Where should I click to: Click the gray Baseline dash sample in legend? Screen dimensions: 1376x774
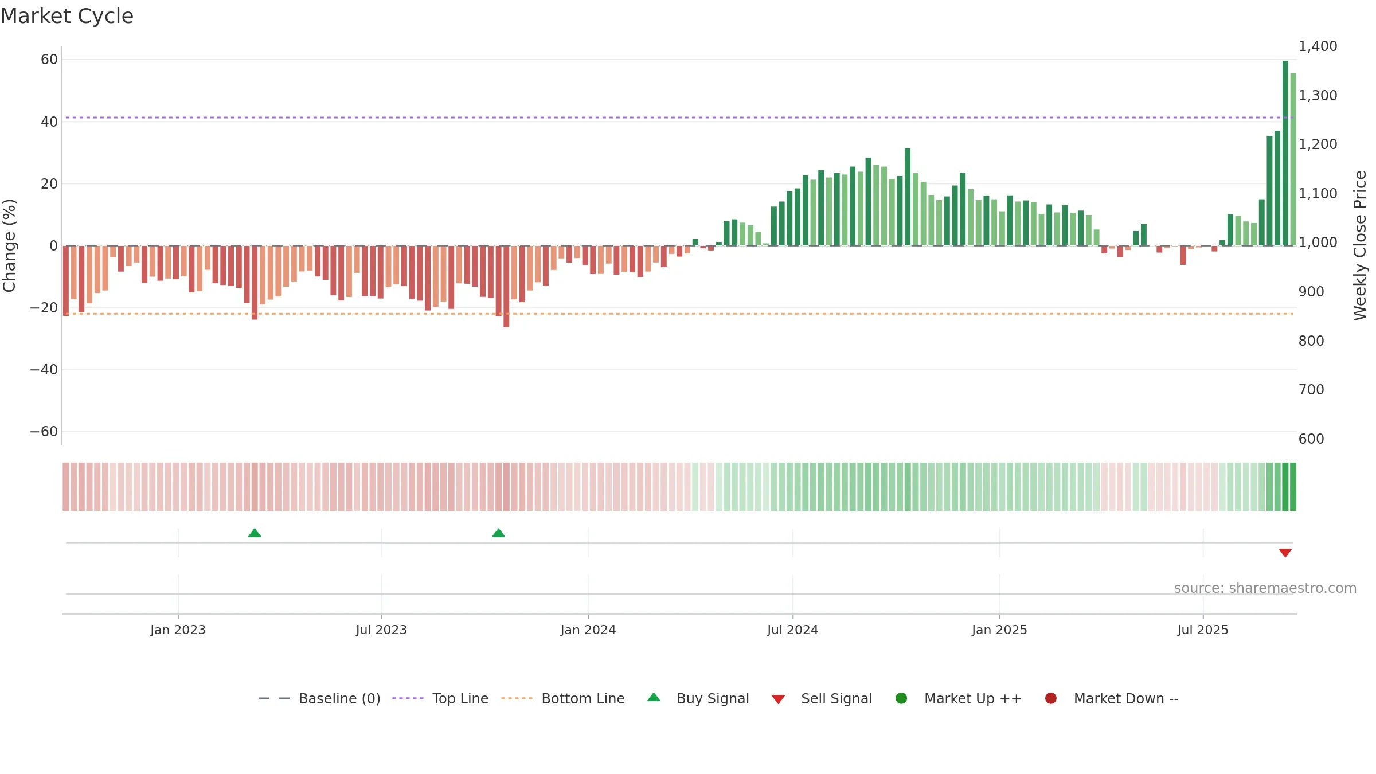click(x=273, y=698)
